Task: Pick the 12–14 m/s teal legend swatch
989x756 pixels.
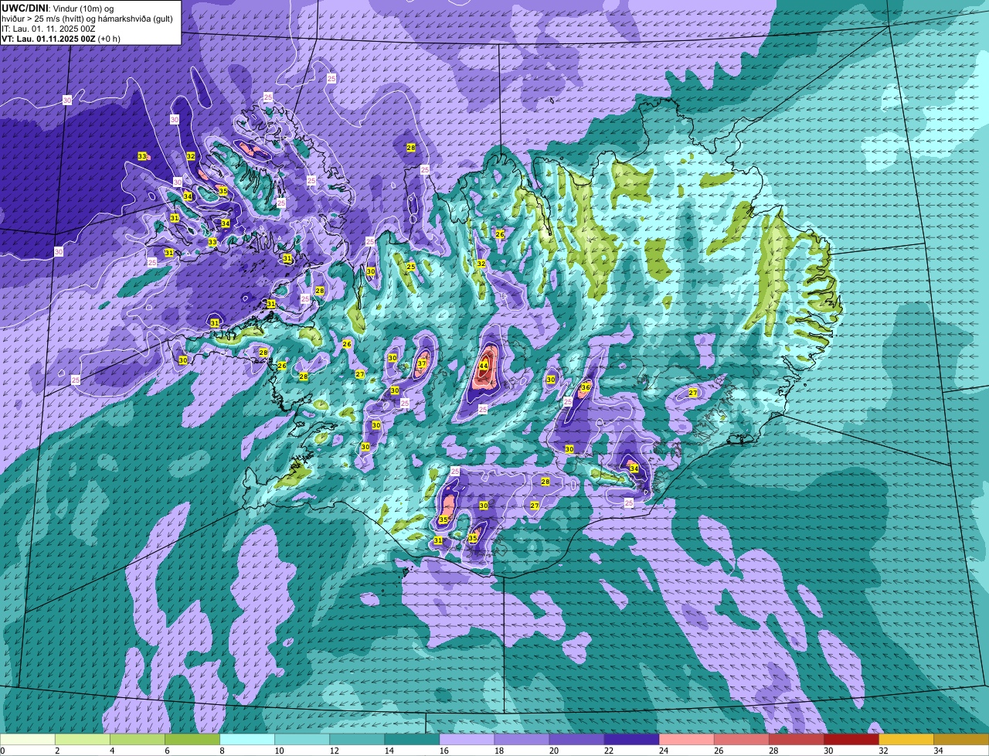Action: click(357, 739)
